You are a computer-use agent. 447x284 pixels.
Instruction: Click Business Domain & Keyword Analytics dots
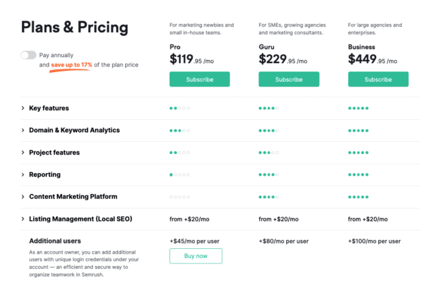click(x=358, y=131)
